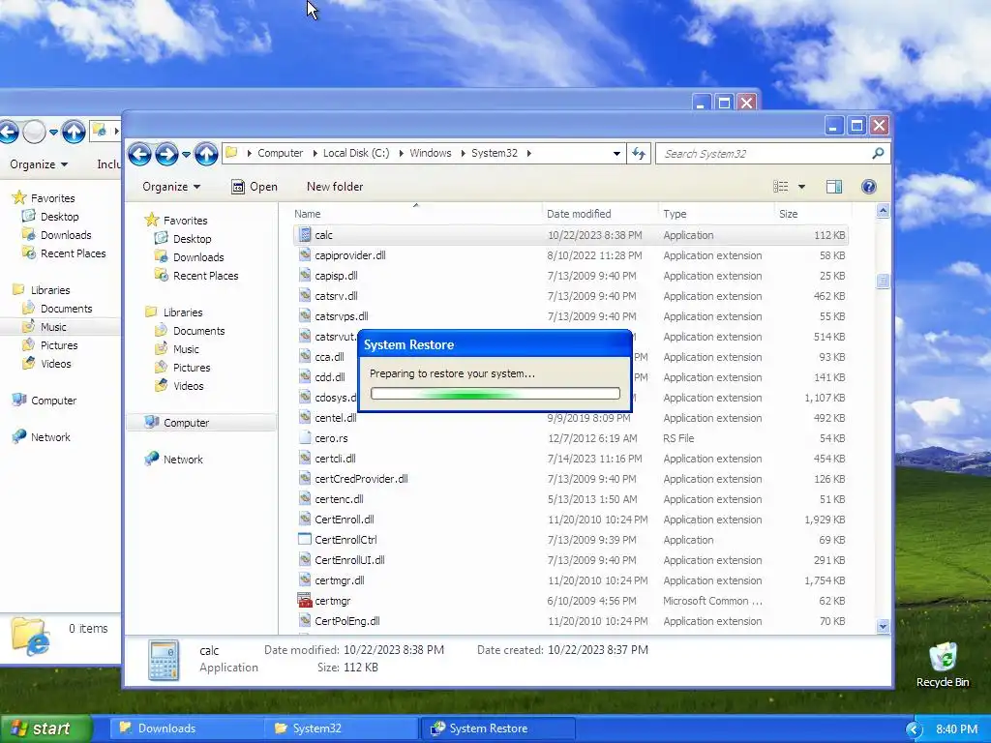The height and width of the screenshot is (743, 991).
Task: Select CertPolEng.dll file
Action: [347, 621]
